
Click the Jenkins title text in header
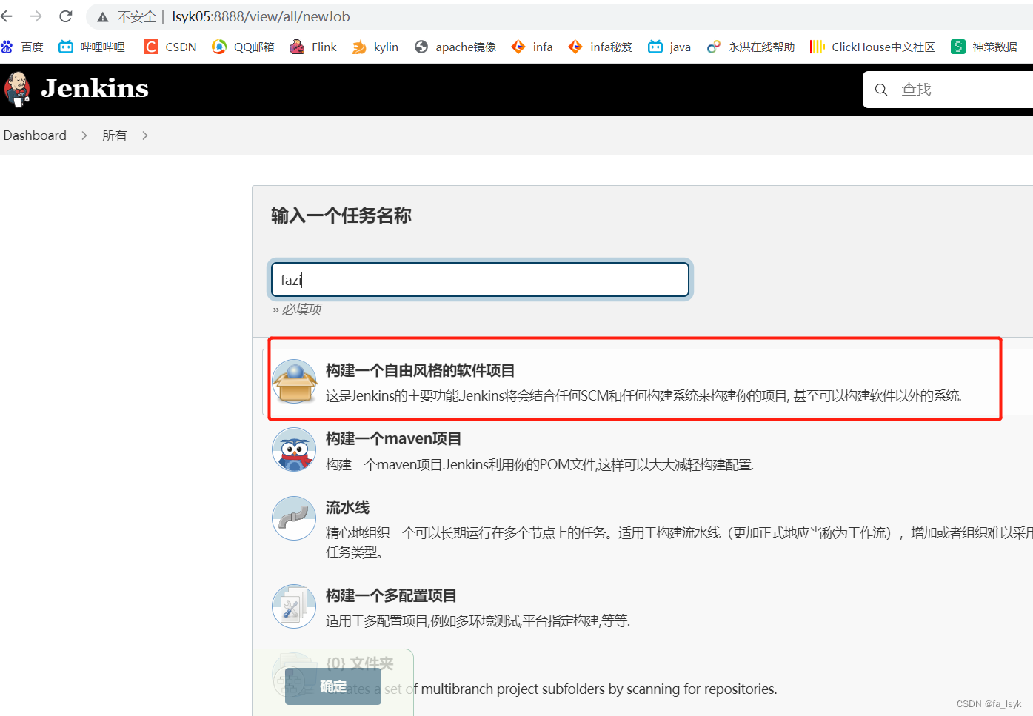tap(95, 89)
